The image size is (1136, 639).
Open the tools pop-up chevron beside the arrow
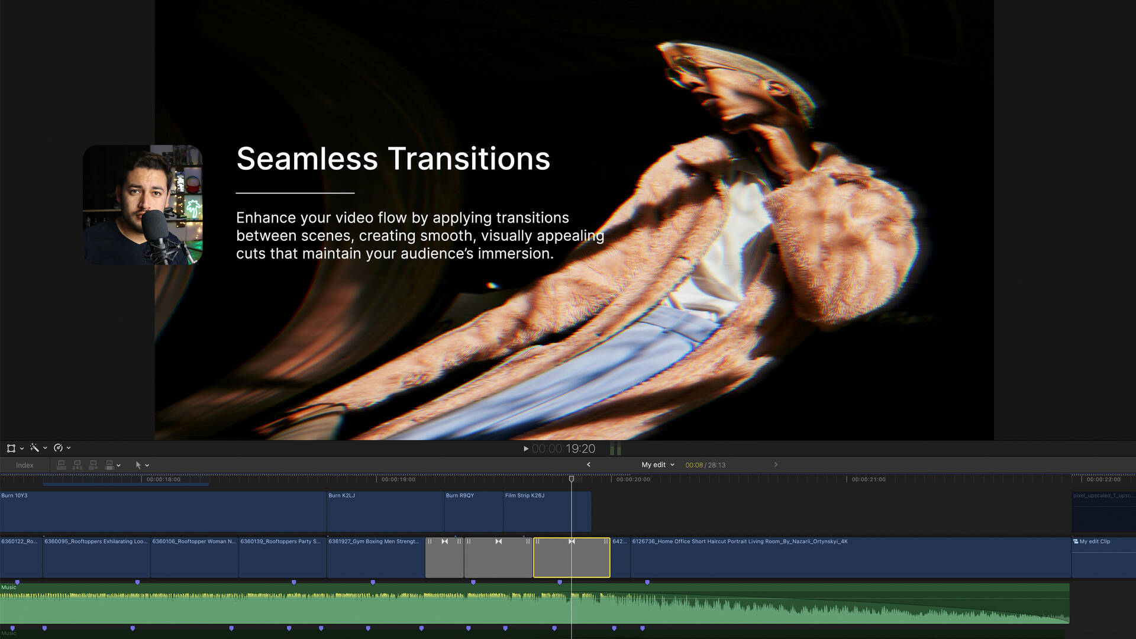point(147,466)
